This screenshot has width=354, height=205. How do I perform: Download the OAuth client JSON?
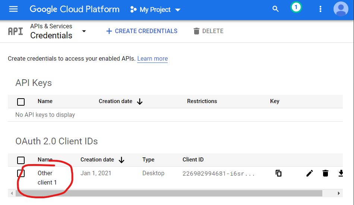pyautogui.click(x=340, y=173)
